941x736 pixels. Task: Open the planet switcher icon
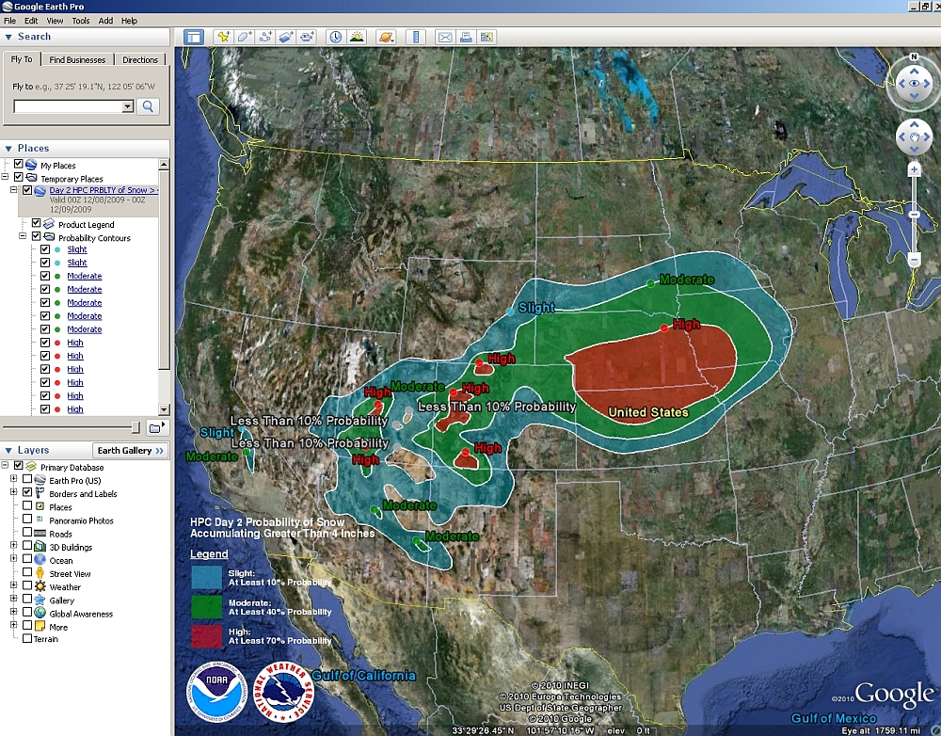click(x=385, y=38)
